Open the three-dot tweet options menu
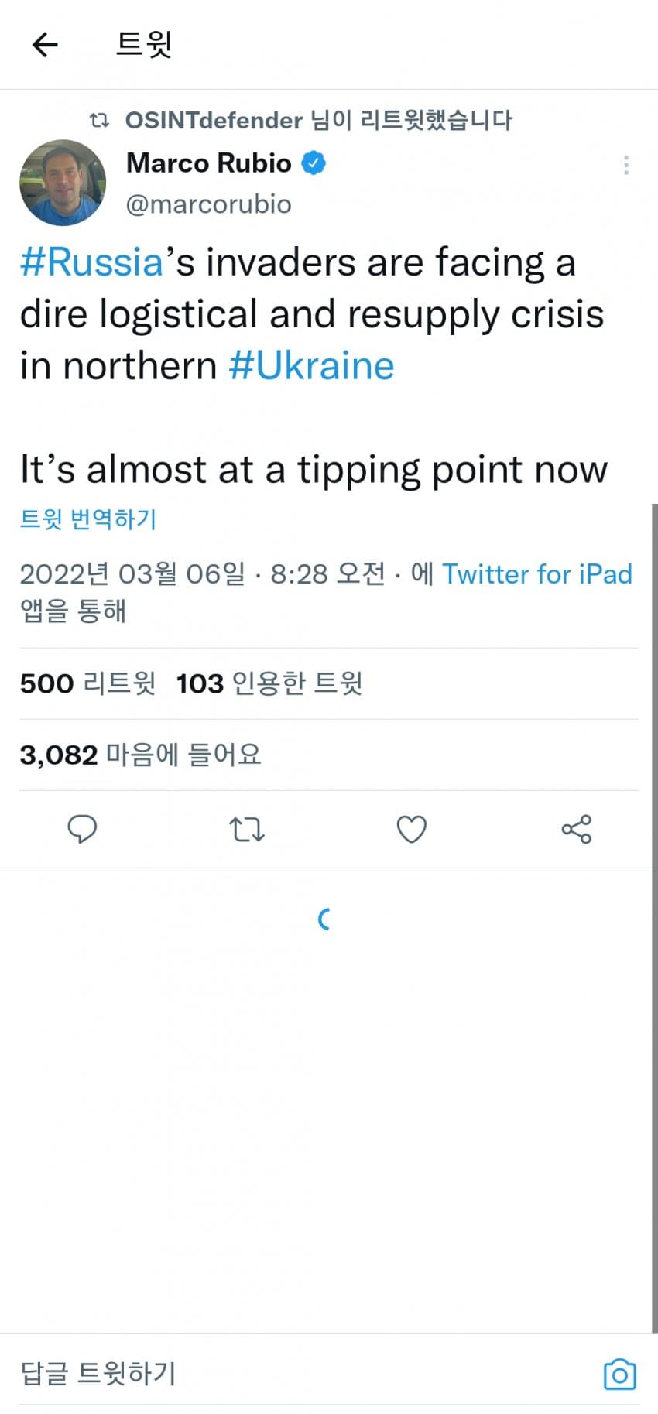This screenshot has height=1414, width=658. tap(625, 165)
